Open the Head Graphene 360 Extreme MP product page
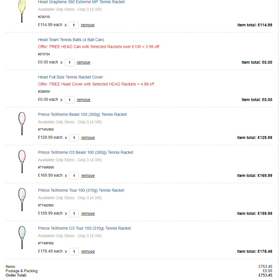Image resolution: width=279 pixels, height=280 pixels. pyautogui.click(x=81, y=2)
